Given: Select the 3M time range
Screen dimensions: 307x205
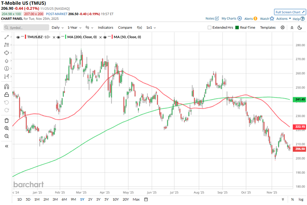Looking at the screenshot, I should [55, 199].
